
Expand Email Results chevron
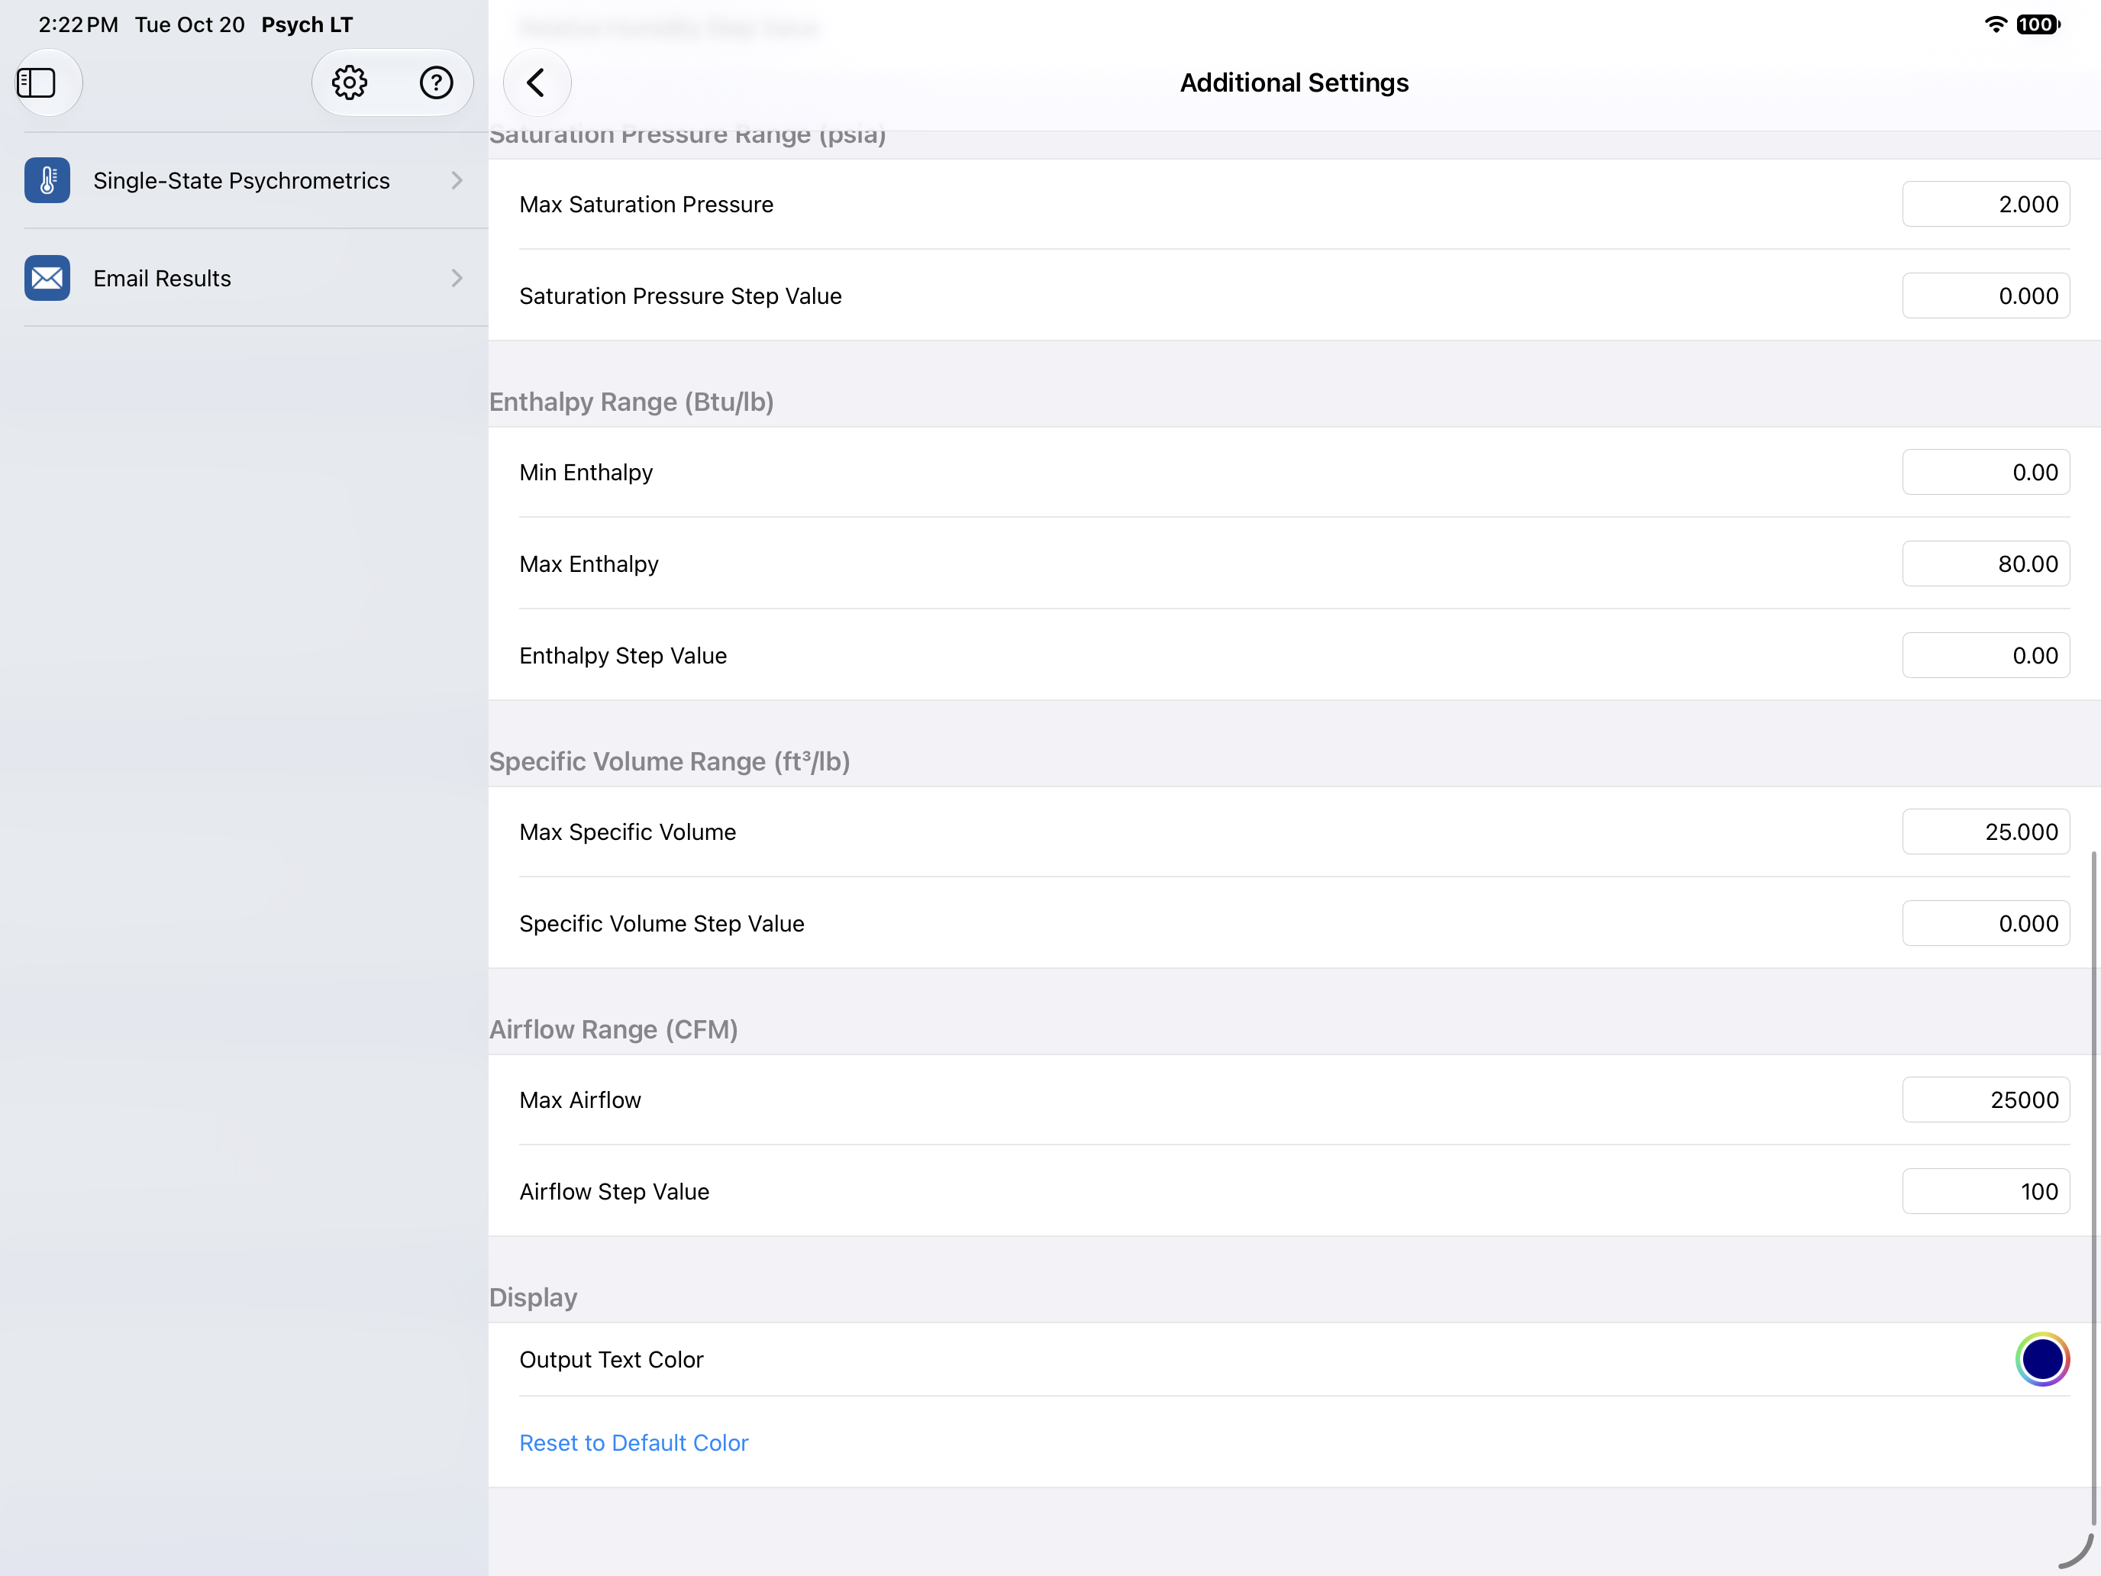[457, 279]
